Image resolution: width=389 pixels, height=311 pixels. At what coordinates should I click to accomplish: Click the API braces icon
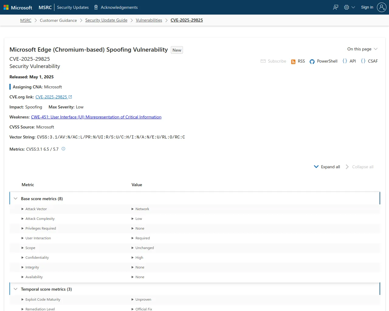pyautogui.click(x=345, y=61)
